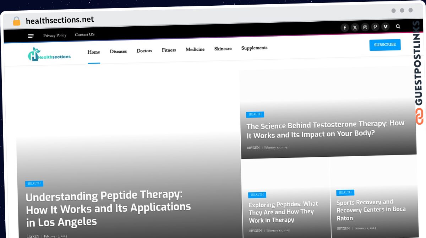Open the Fitness menu item

[x=169, y=50]
